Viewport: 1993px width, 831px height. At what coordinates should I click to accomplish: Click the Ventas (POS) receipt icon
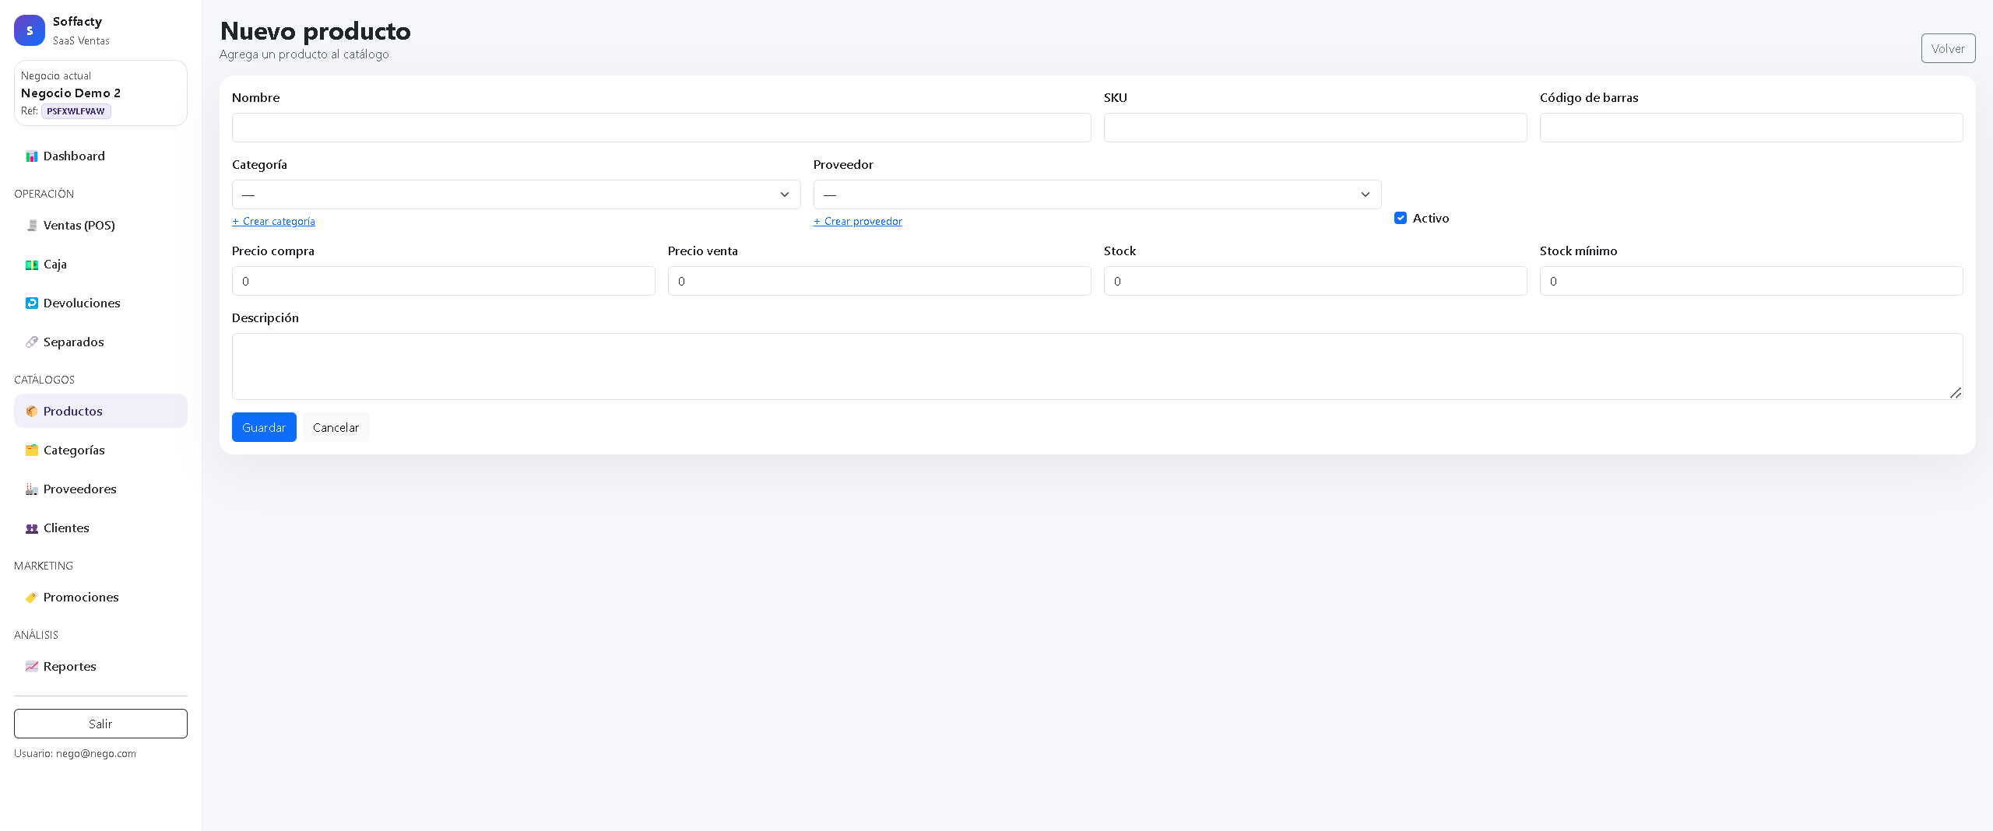click(31, 226)
